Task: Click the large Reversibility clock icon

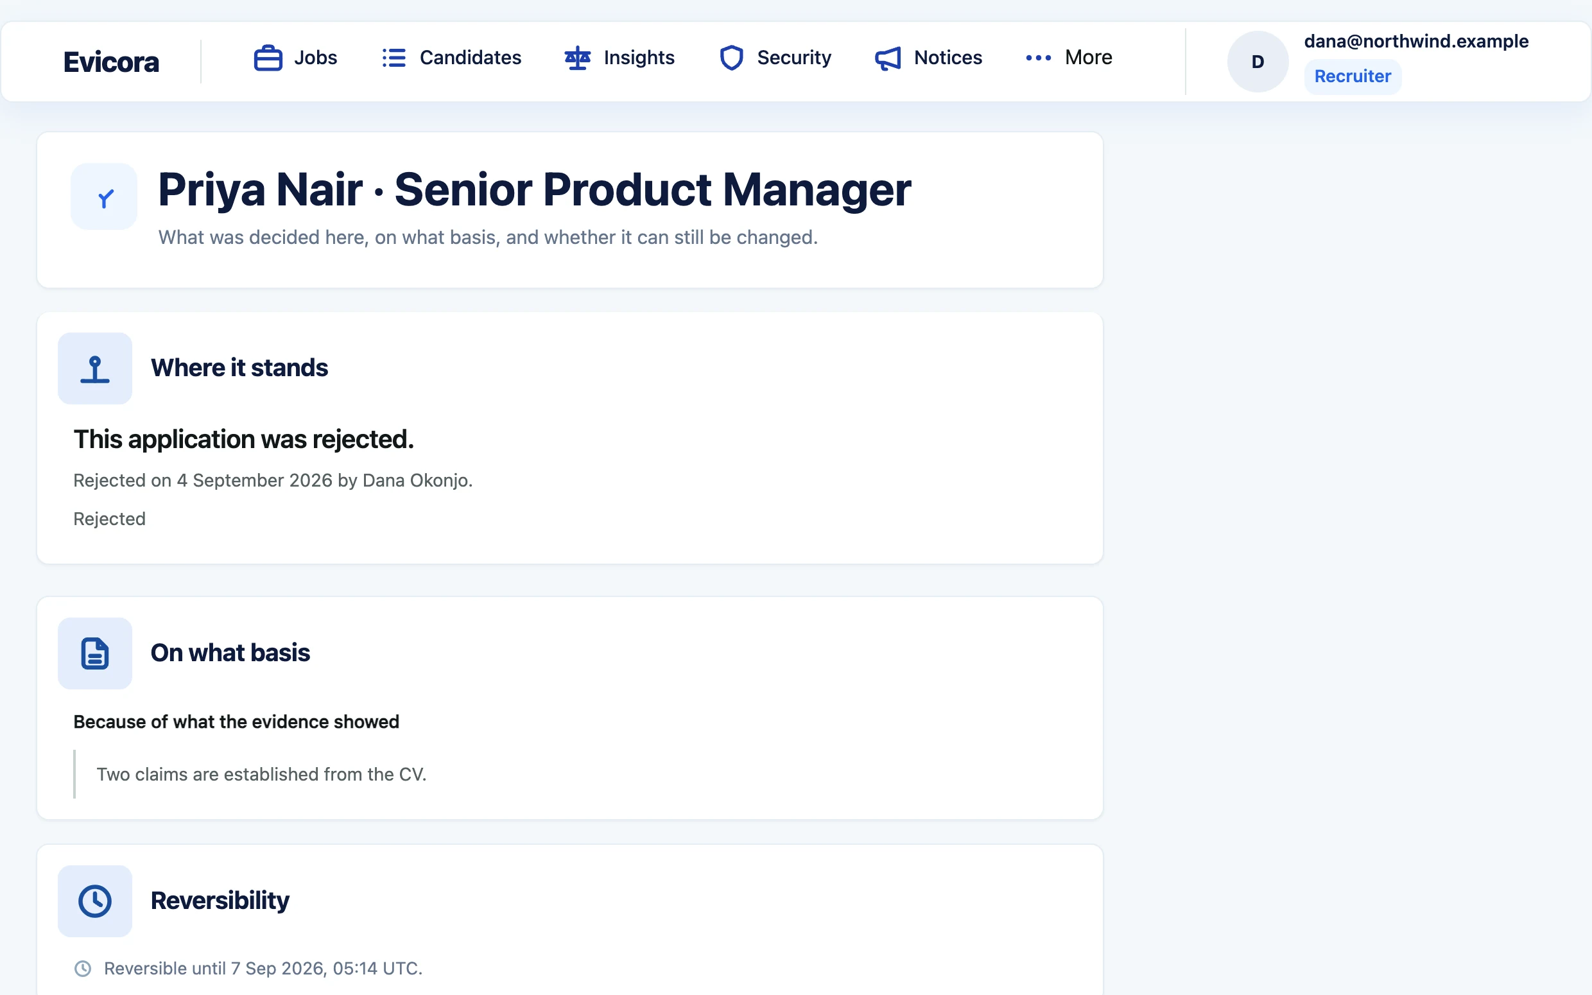Action: [95, 901]
